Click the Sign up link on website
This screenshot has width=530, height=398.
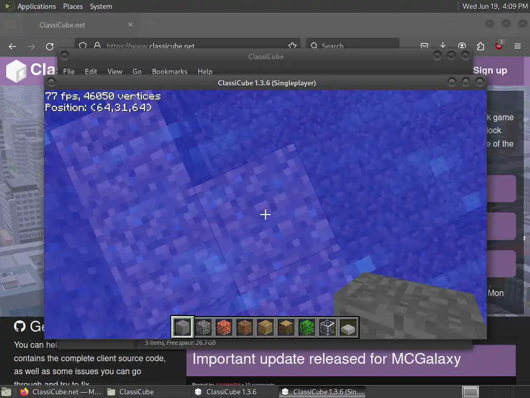pyautogui.click(x=490, y=70)
